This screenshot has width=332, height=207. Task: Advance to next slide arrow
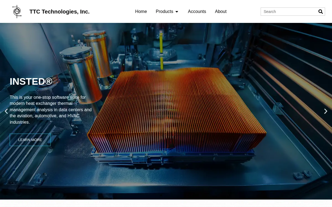[x=326, y=111]
